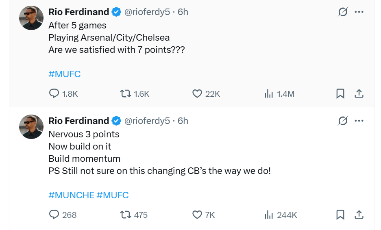Reply to the '7 points' tweet
This screenshot has width=381, height=230.
(54, 94)
